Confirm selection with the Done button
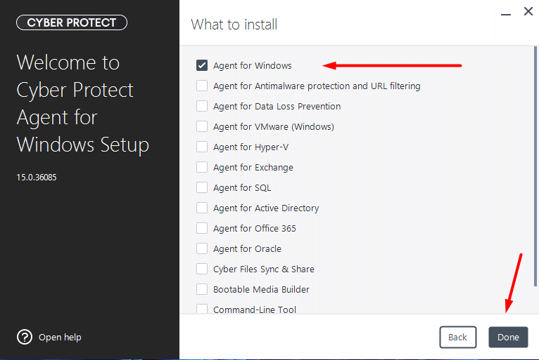 [508, 337]
